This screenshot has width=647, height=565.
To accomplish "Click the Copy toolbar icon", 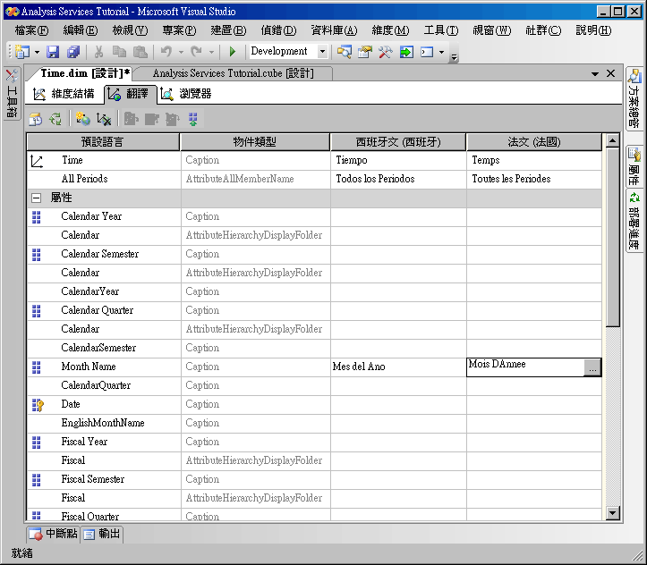I will click(119, 52).
